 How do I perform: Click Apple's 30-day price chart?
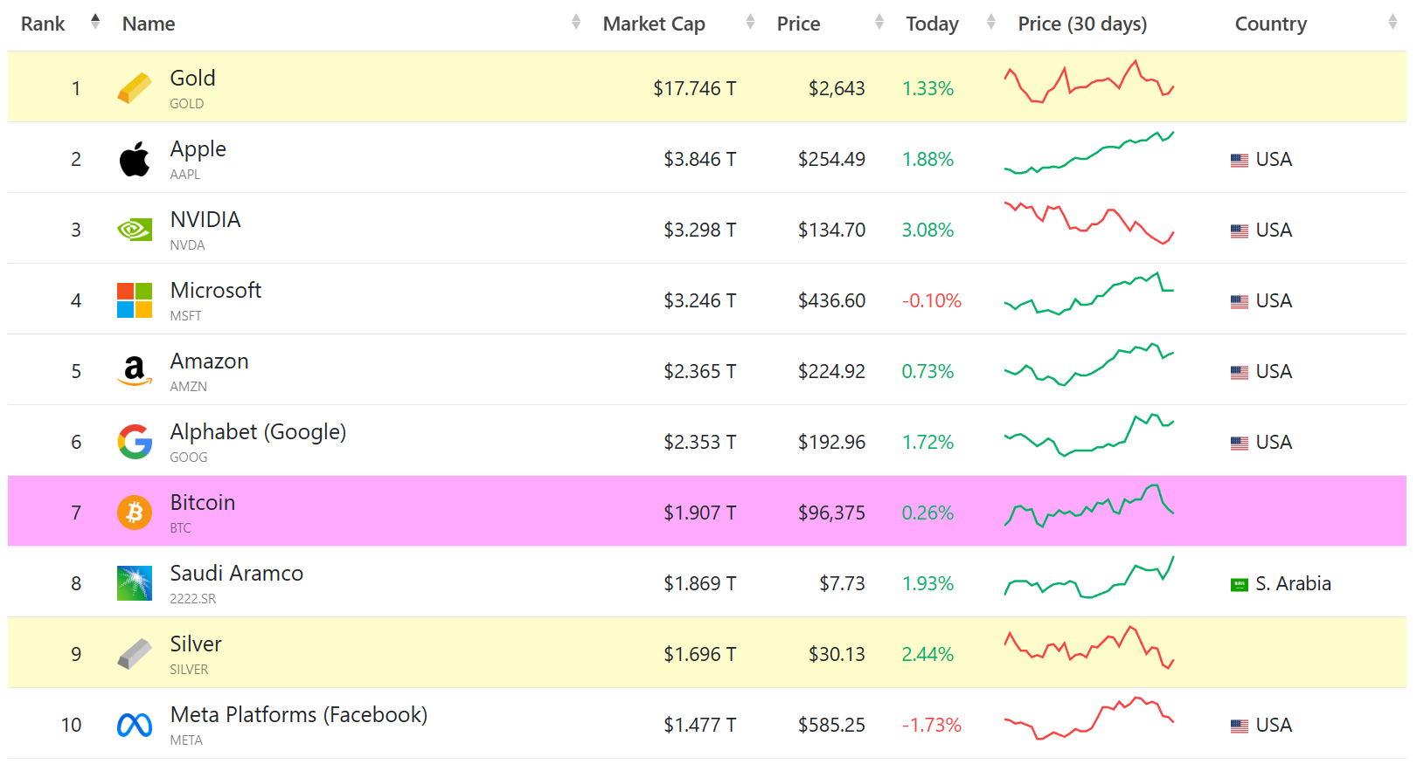(x=1089, y=153)
